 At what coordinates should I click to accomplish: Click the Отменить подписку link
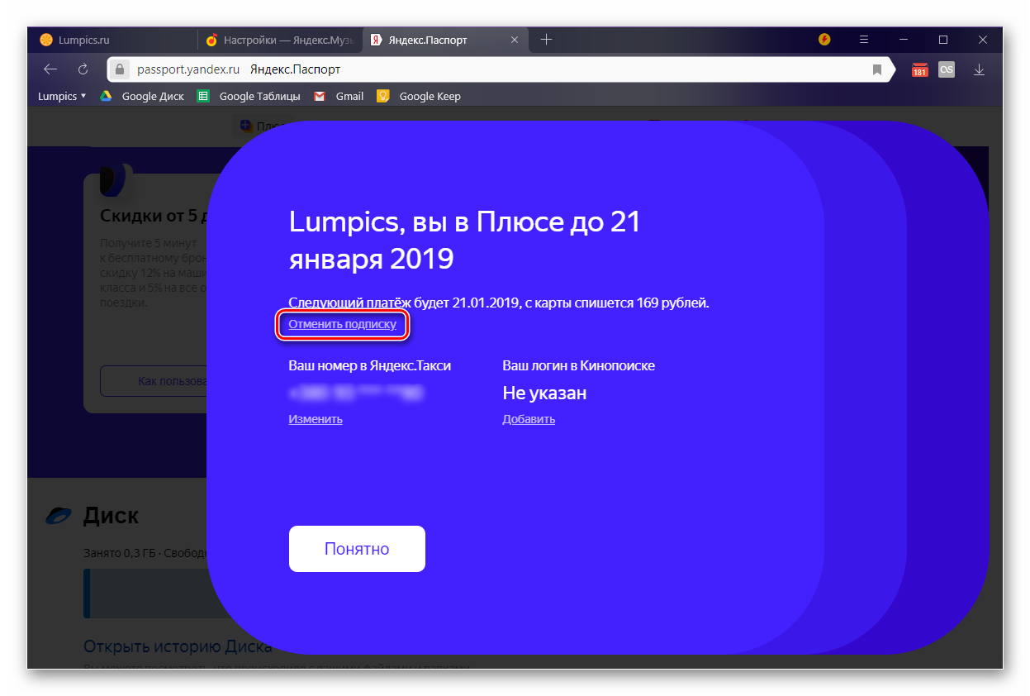click(342, 324)
